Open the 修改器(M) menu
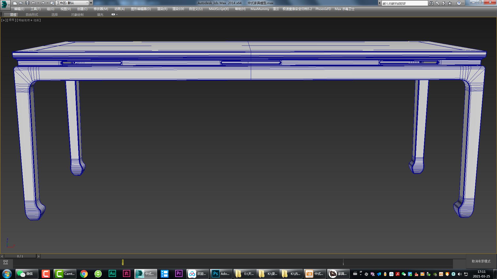The image size is (497, 279). [101, 9]
